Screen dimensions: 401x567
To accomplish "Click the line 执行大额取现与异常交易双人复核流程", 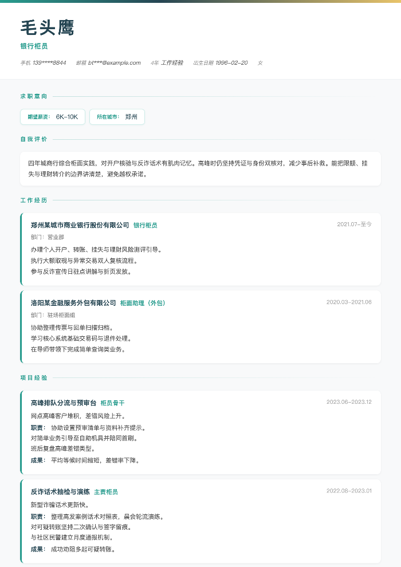I will pos(84,261).
